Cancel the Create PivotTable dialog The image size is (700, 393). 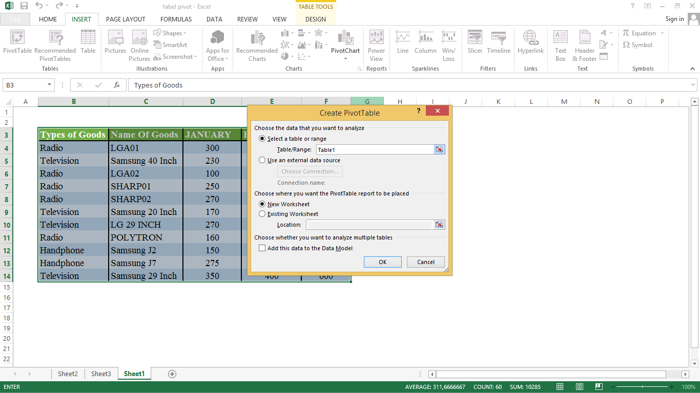pyautogui.click(x=425, y=261)
